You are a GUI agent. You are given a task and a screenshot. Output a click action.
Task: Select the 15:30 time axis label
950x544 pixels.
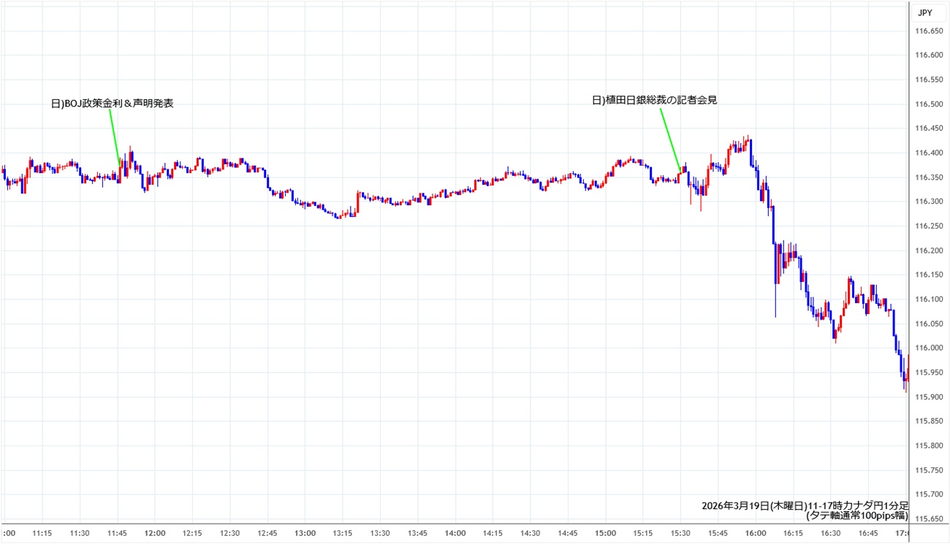[680, 533]
